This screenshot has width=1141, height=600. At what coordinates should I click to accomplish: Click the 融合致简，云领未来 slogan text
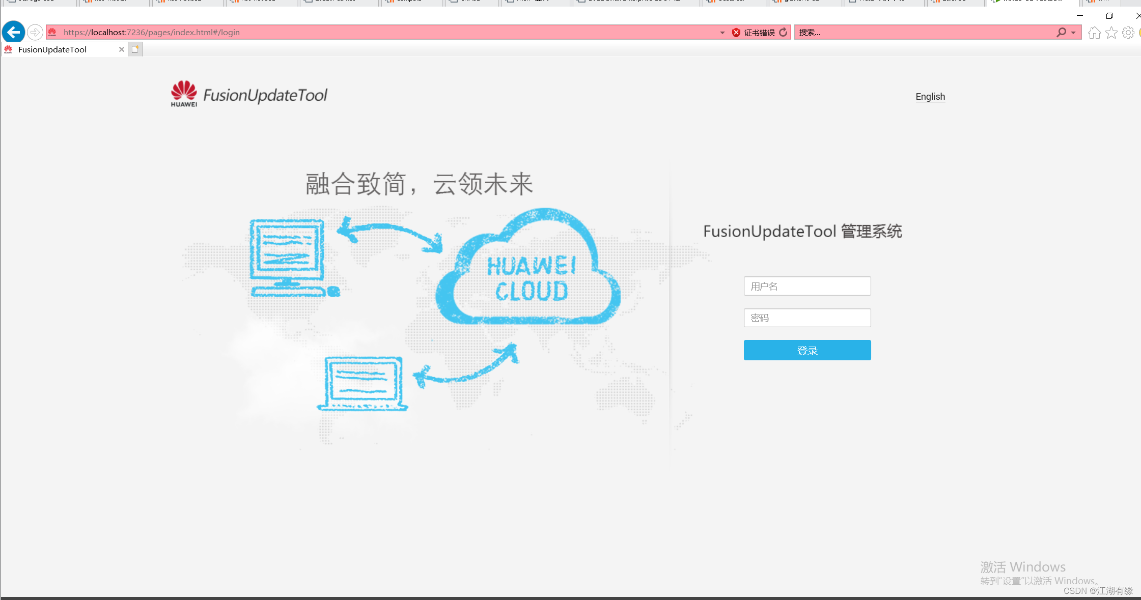[x=419, y=184]
